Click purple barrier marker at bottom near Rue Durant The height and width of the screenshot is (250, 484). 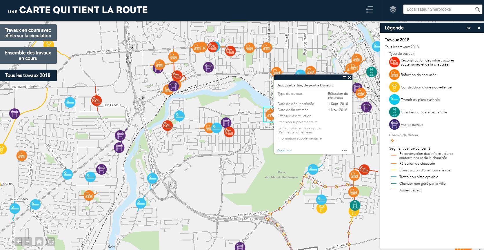pyautogui.click(x=240, y=247)
